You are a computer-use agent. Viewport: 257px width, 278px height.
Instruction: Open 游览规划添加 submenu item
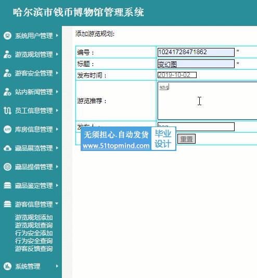click(34, 218)
